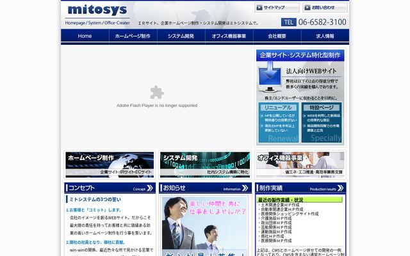Click the 企業サイト・システム特化型制作 banner heading
Image resolution: width=410 pixels, height=256 pixels.
[300, 55]
